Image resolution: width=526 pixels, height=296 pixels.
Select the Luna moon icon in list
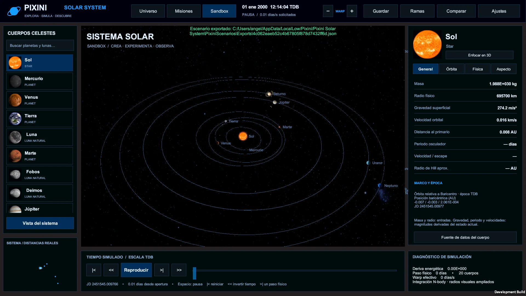coord(15,137)
